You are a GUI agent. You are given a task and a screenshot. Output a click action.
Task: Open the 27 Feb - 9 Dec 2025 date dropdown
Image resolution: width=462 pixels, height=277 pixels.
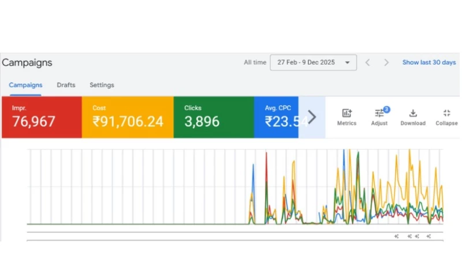click(x=313, y=62)
